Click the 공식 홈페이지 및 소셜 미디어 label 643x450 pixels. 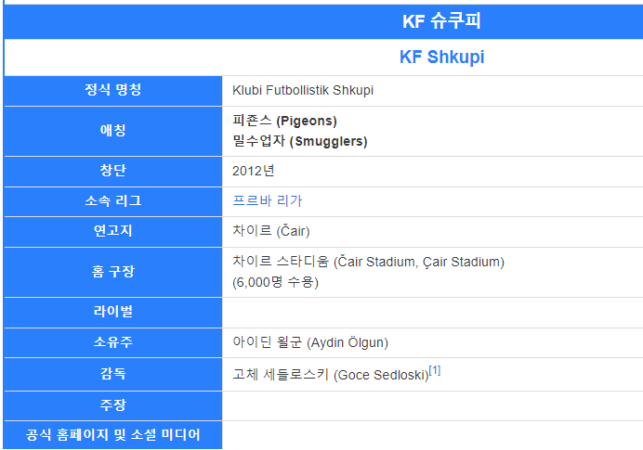pyautogui.click(x=112, y=434)
